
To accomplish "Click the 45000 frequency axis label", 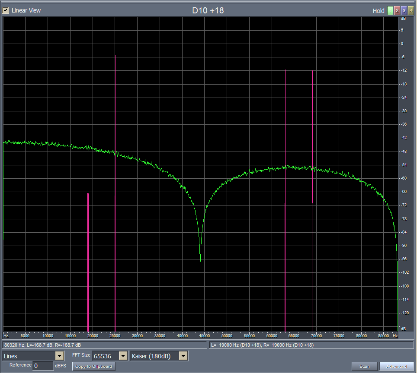I will coord(205,335).
